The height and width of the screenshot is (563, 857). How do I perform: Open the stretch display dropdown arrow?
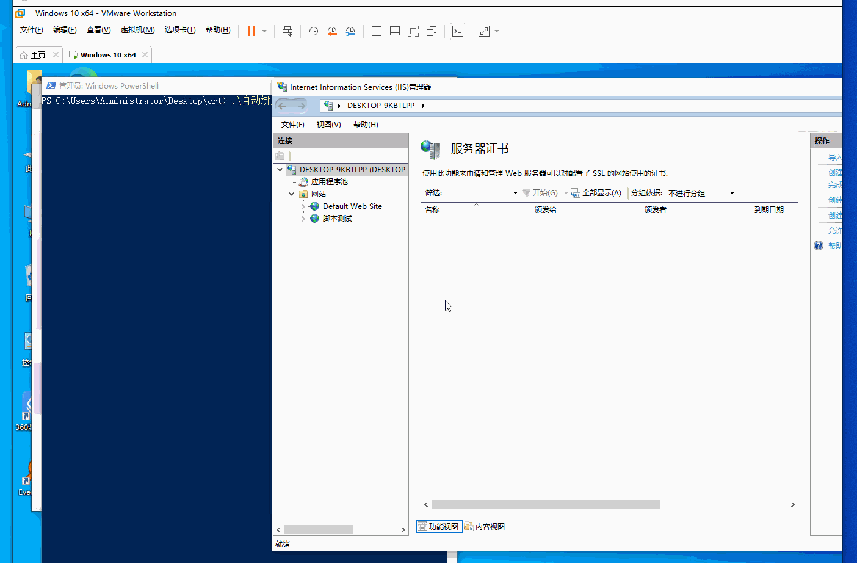click(497, 31)
